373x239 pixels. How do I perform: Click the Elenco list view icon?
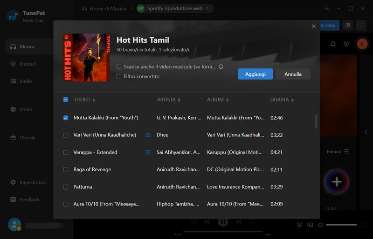point(346,152)
